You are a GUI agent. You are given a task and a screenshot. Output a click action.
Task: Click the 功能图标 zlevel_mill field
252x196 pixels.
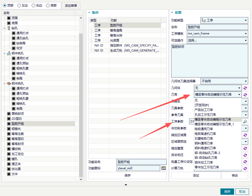[138, 168]
